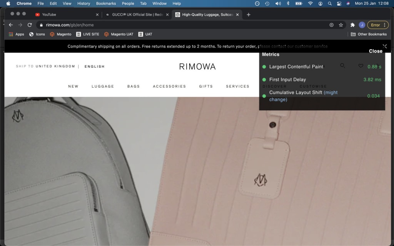Open the BAGS navigation menu
This screenshot has width=394, height=246.
(x=134, y=86)
